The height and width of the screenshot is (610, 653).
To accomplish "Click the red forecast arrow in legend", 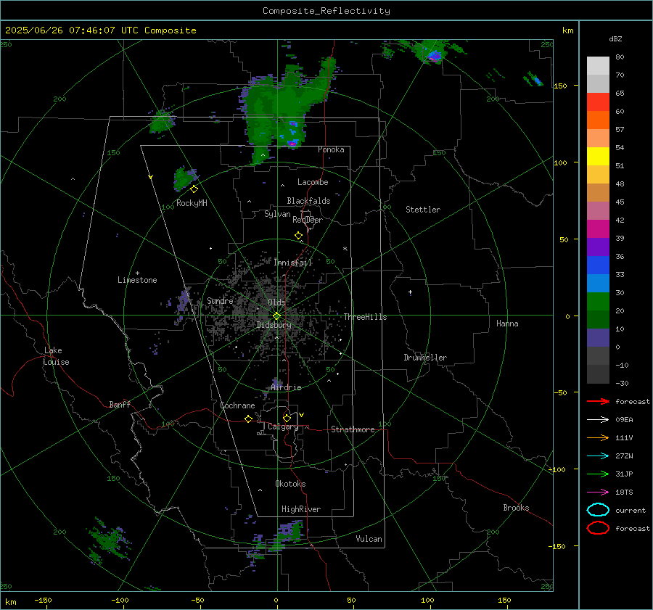I will coord(598,401).
